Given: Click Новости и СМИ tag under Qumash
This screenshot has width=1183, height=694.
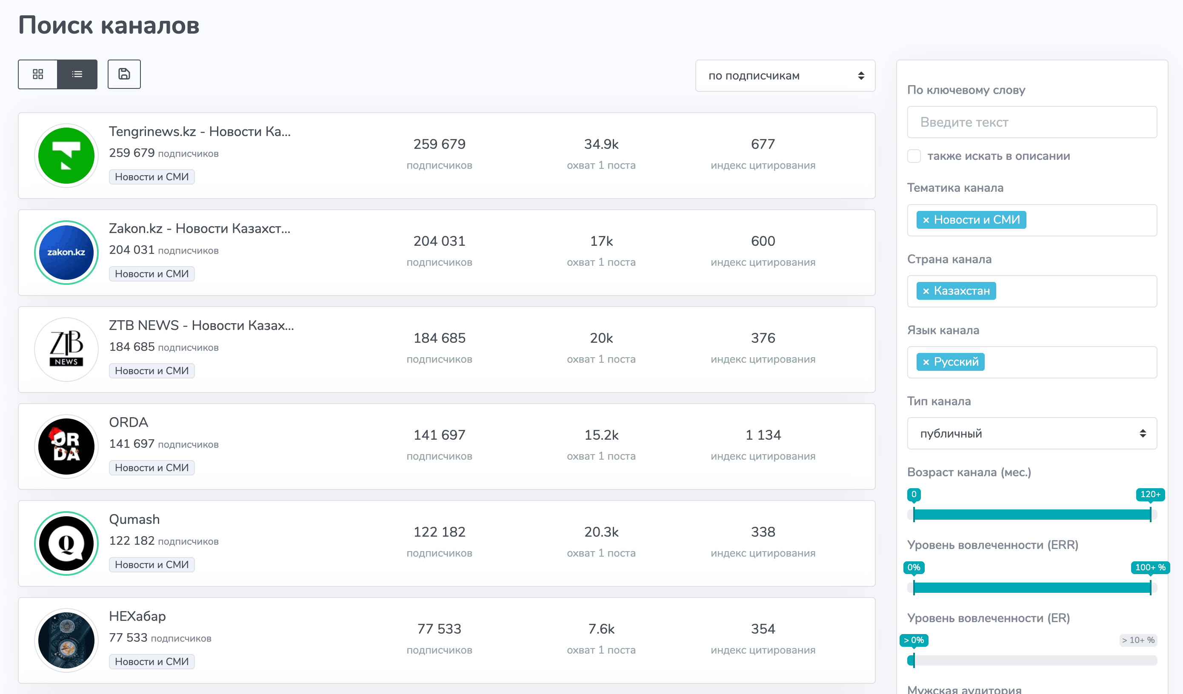Looking at the screenshot, I should pos(151,564).
